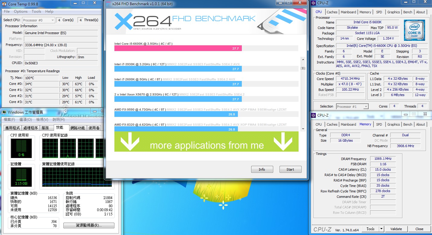Switch to SPD tab in lower CPU-Z window

click(379, 124)
